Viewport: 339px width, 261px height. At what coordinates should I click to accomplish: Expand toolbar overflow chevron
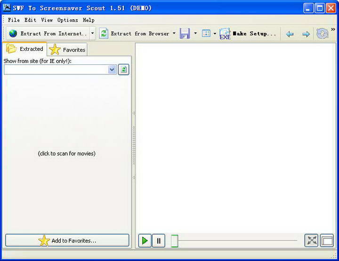click(x=333, y=29)
